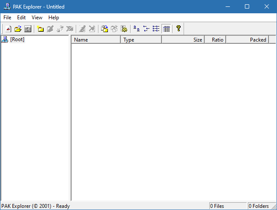Close the PAK Explorer window

pyautogui.click(x=267, y=7)
